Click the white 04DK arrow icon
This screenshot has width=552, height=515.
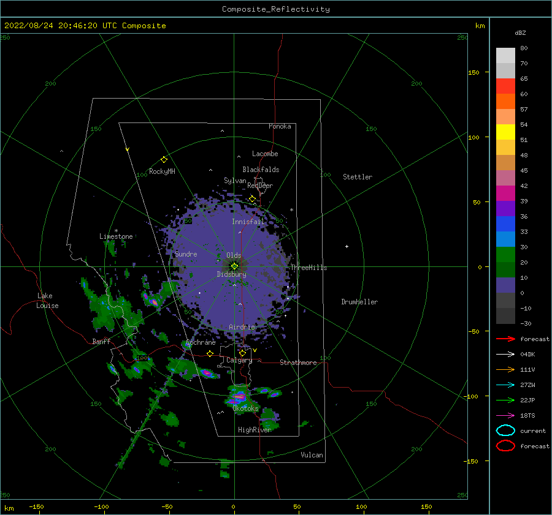point(505,355)
